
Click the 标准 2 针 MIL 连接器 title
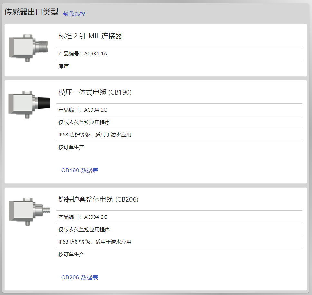90,36
